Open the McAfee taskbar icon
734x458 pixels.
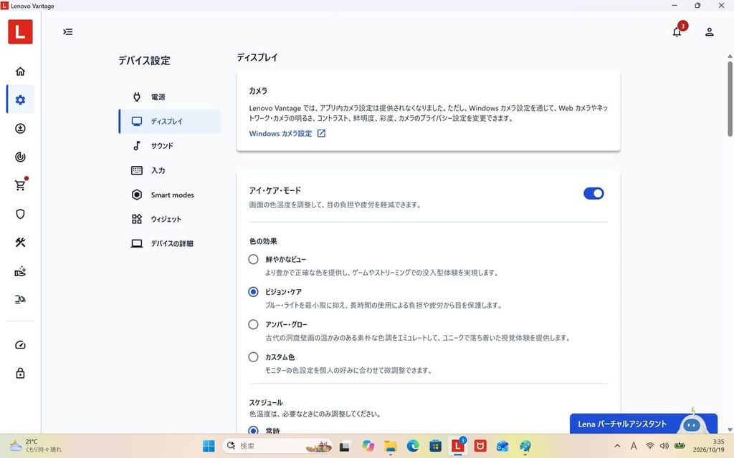pos(480,447)
